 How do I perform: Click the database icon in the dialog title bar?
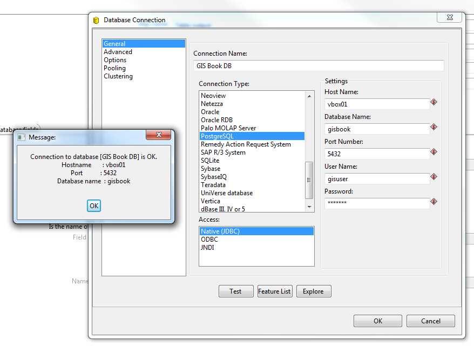click(x=97, y=19)
